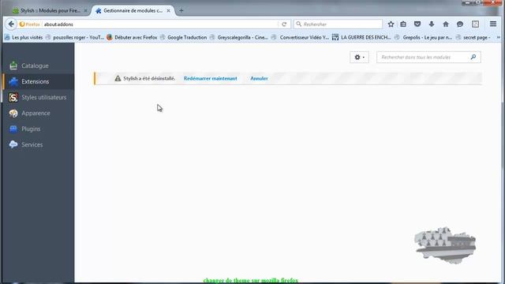The width and height of the screenshot is (505, 284).
Task: Open the Pocket icon in toolbar
Action: click(417, 24)
